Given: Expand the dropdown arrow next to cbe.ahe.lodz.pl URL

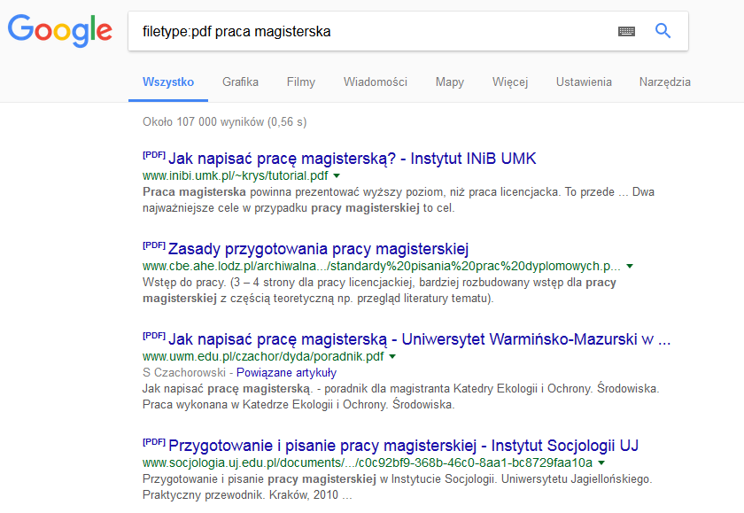Looking at the screenshot, I should click(x=629, y=266).
